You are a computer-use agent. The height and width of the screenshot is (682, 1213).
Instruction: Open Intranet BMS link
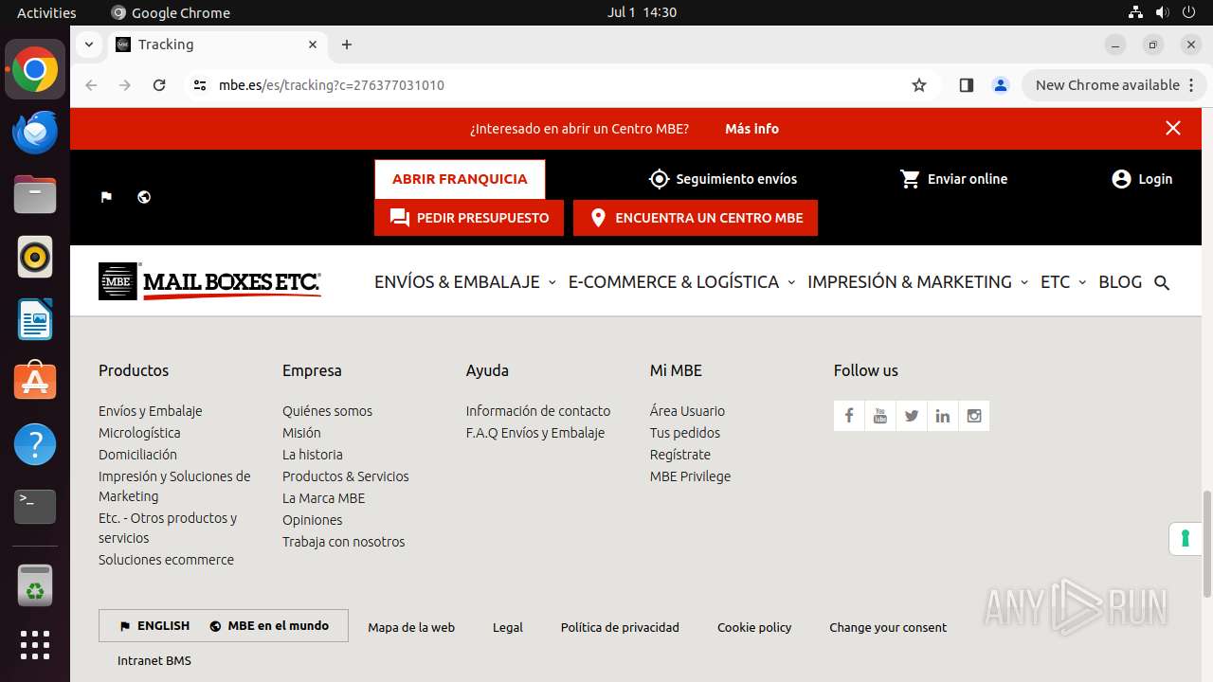(154, 660)
